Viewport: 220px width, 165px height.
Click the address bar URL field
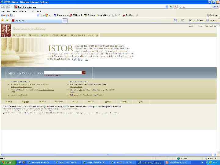click(90, 7)
